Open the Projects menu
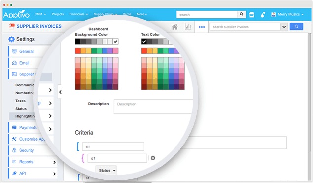Image resolution: width=313 pixels, height=183 pixels. coord(58,14)
